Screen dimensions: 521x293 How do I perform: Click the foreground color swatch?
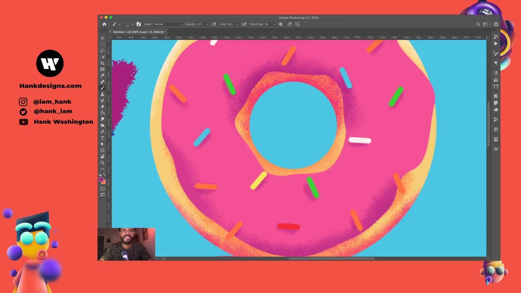coord(101,180)
